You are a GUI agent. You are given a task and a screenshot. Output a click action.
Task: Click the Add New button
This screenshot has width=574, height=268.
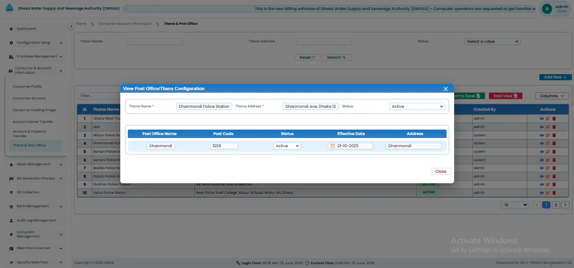point(555,77)
